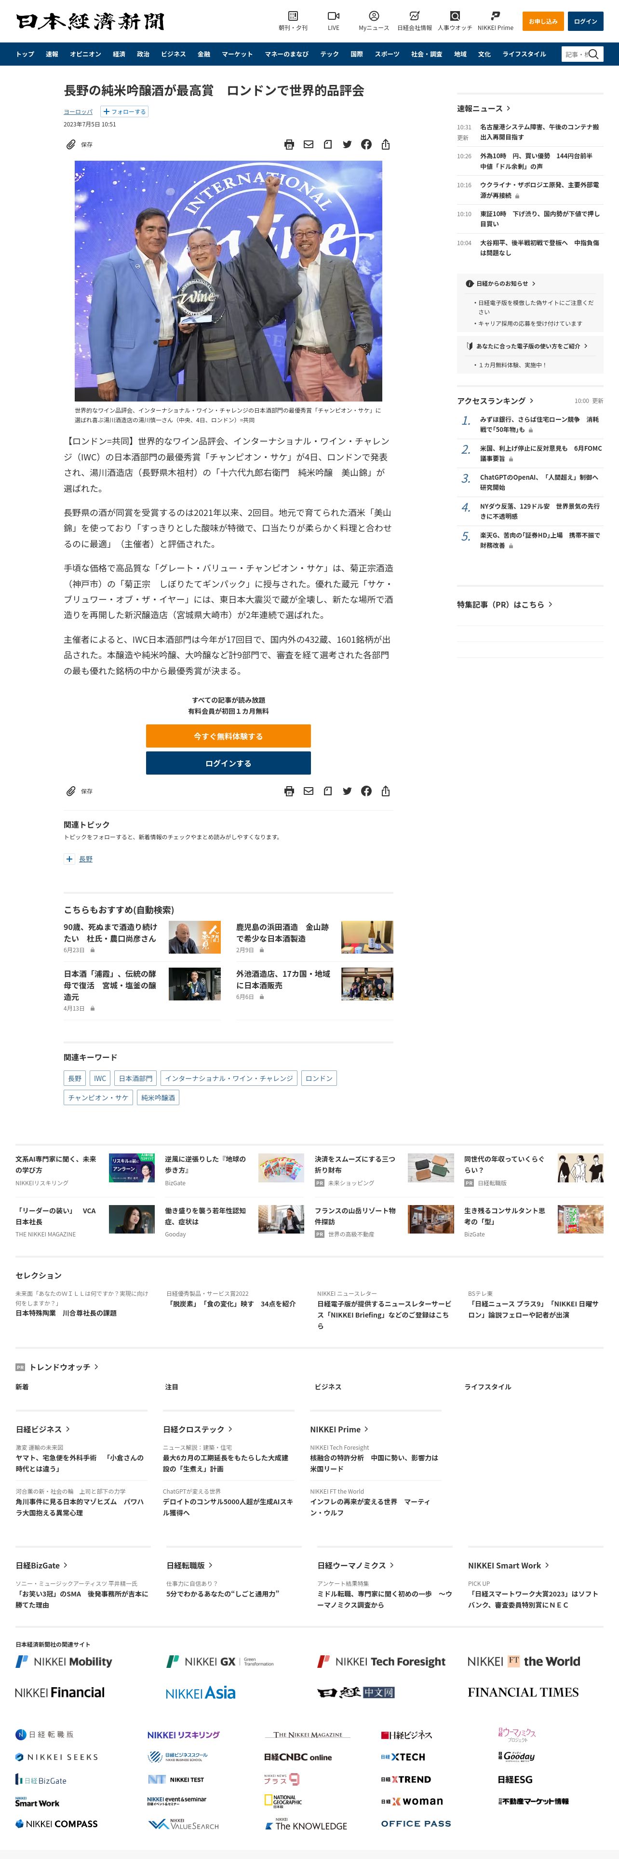This screenshot has height=1859, width=619.
Task: Click the 日本経済新聞 logo
Action: coord(91,22)
